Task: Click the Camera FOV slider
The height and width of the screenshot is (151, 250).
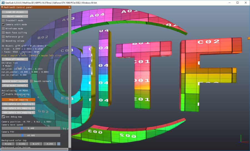Action: click(x=31, y=135)
